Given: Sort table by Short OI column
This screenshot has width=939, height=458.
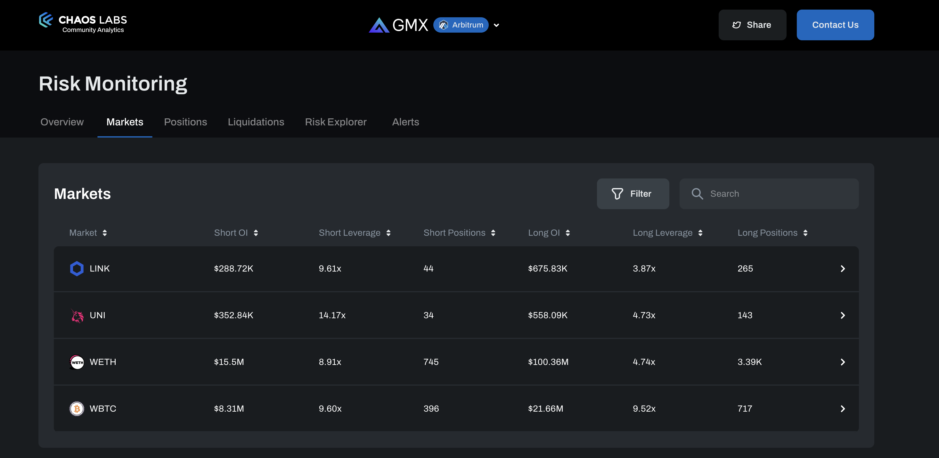Looking at the screenshot, I should click(256, 233).
